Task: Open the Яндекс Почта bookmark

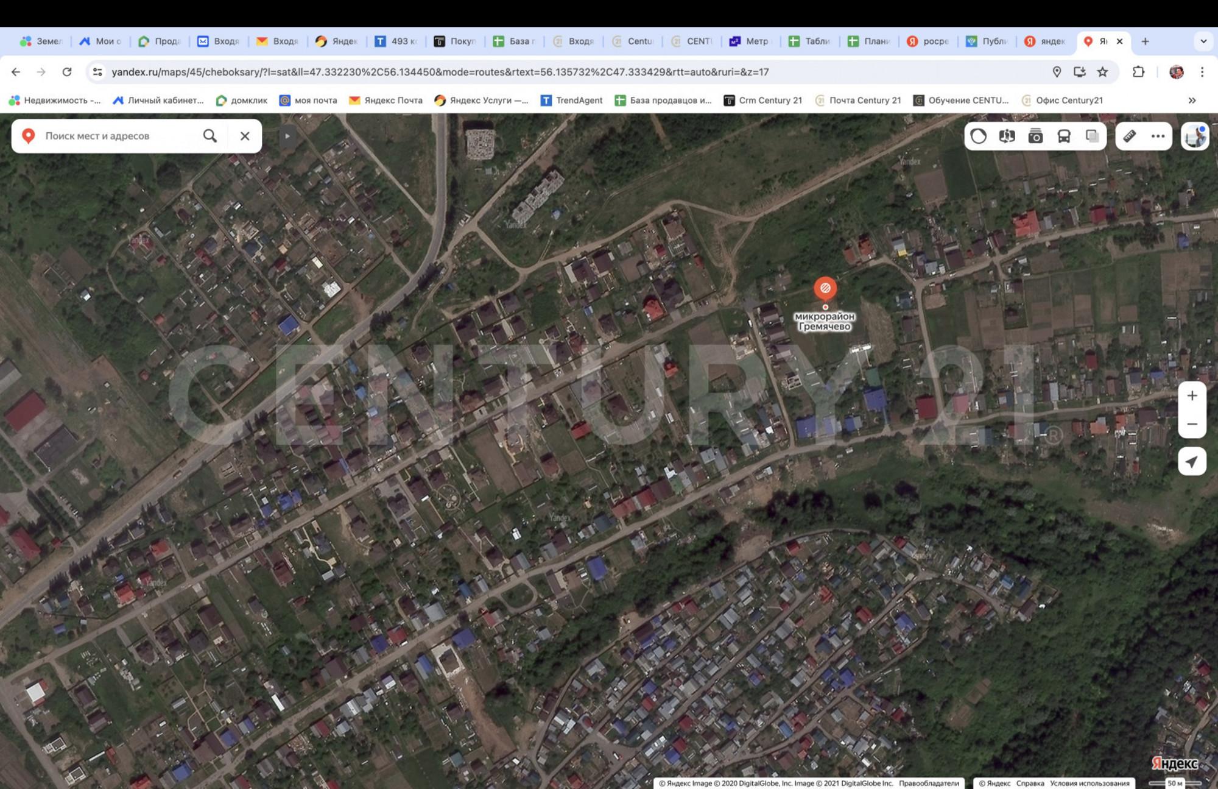Action: point(385,101)
